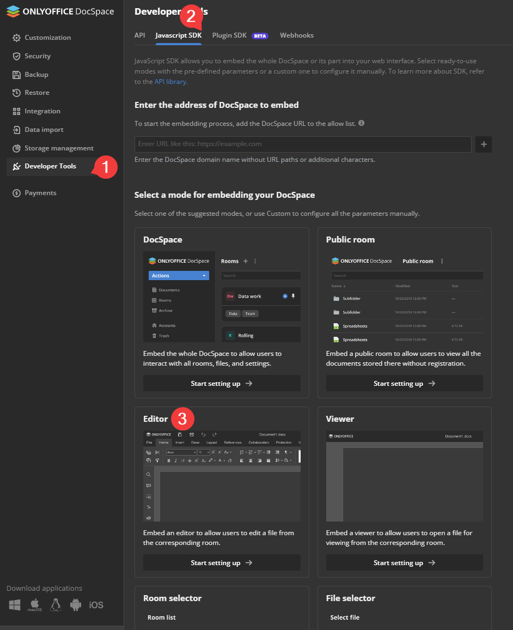Start setting up the Public room mode
Viewport: 513px width, 630px height.
[x=404, y=383]
